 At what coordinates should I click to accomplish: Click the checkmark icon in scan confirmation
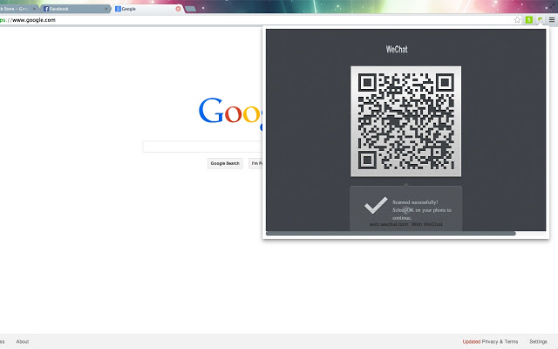tap(376, 205)
